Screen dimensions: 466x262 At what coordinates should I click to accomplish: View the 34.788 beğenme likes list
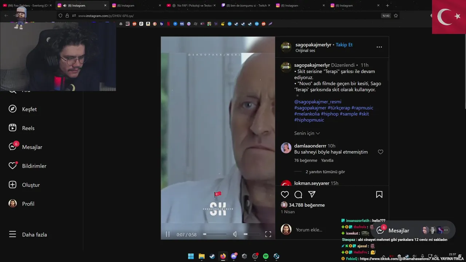pos(307,205)
